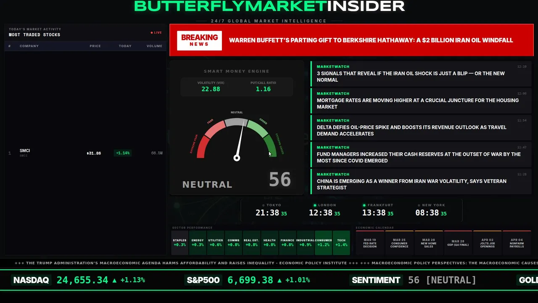538x303 pixels.
Task: Open the Apr 02 JOLTS Job Openings event
Action: 488,243
